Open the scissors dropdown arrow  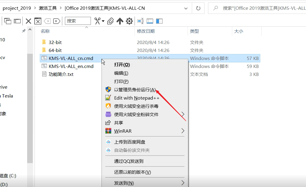coord(103,21)
